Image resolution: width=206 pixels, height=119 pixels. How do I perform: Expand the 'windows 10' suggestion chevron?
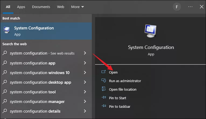tap(85, 72)
